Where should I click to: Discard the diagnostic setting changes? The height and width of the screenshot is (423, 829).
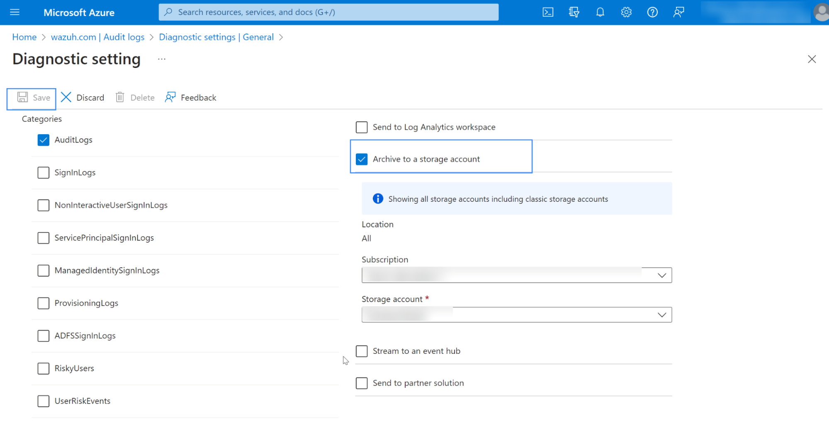83,98
